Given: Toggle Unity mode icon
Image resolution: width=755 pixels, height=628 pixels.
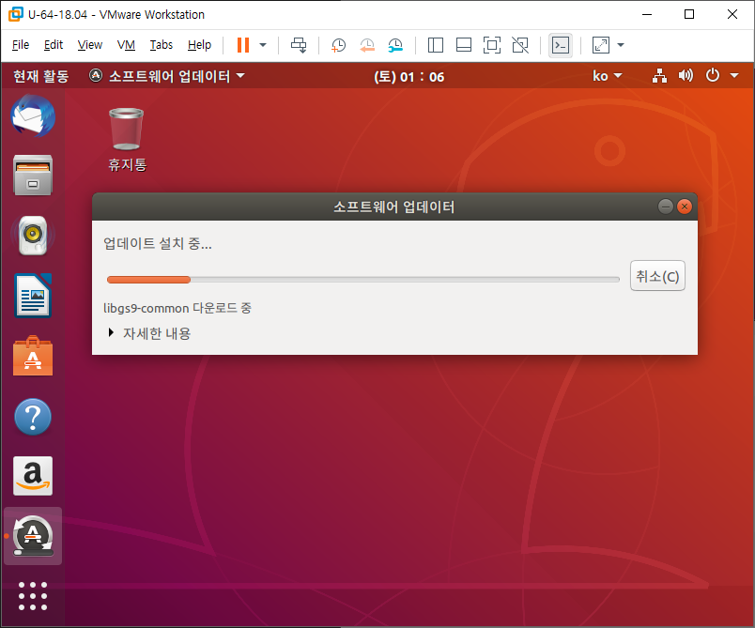Looking at the screenshot, I should pos(520,45).
